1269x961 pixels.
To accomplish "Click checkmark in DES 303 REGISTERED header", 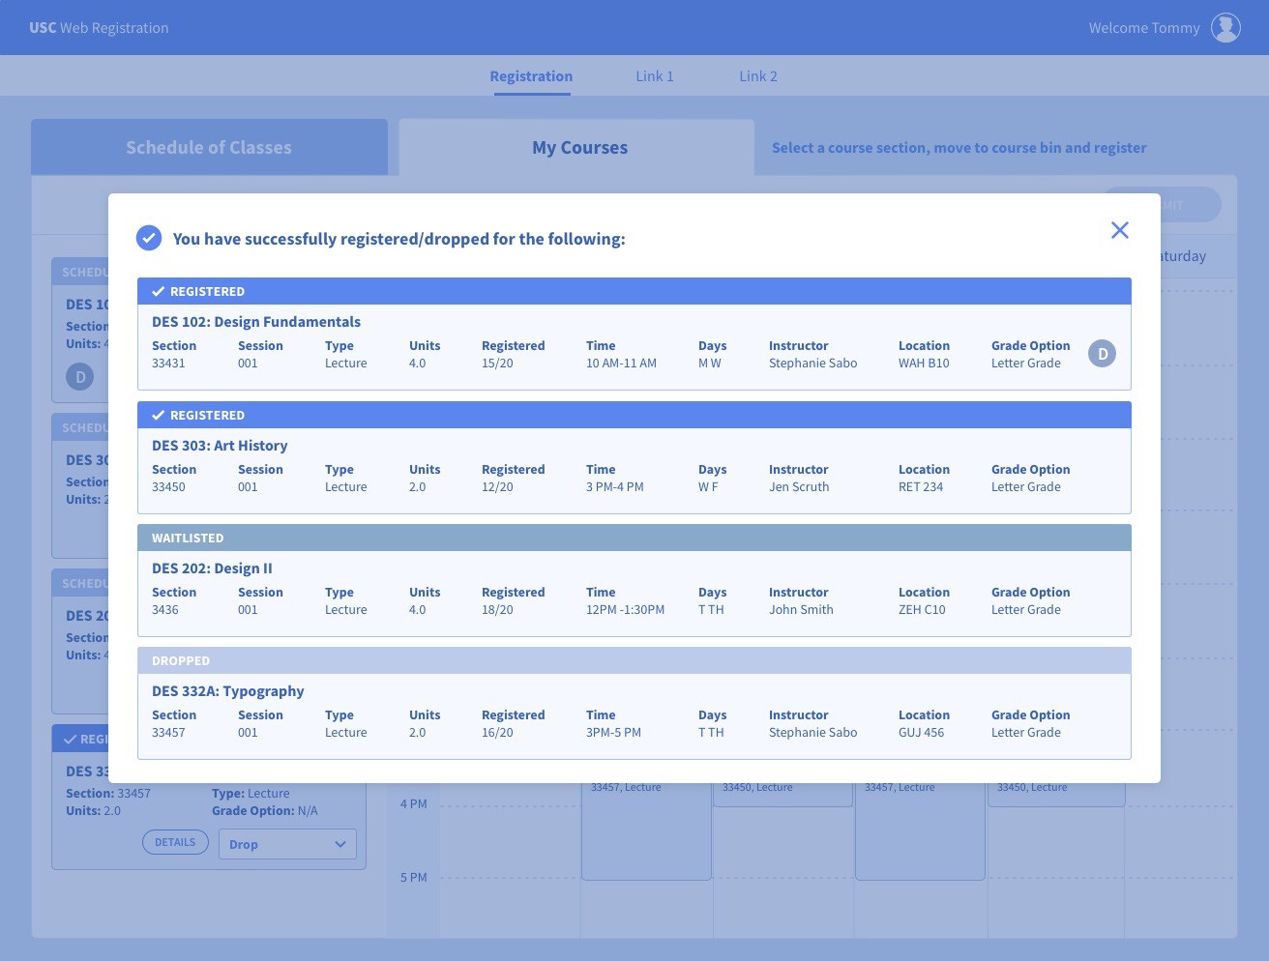I will click(x=158, y=415).
